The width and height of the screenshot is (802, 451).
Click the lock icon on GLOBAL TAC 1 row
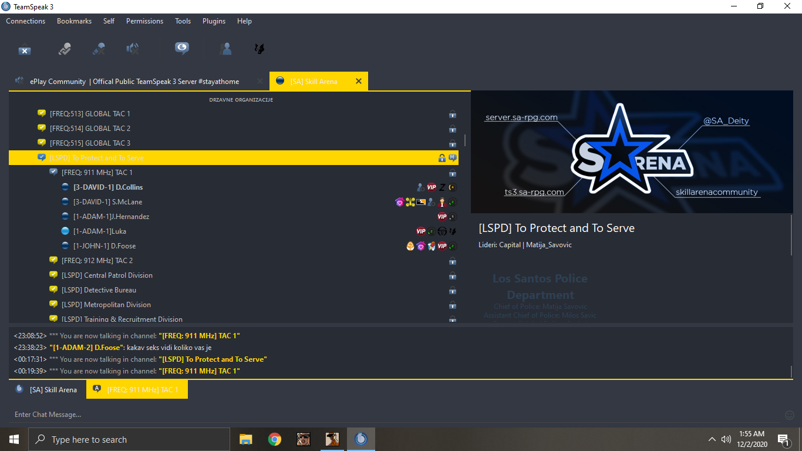coord(453,114)
